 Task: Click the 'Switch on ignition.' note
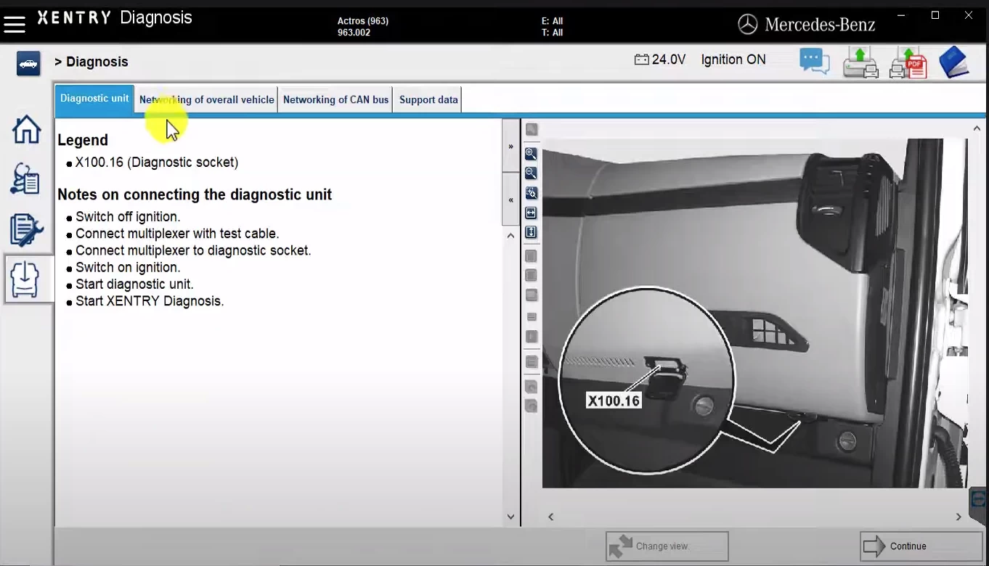click(128, 267)
